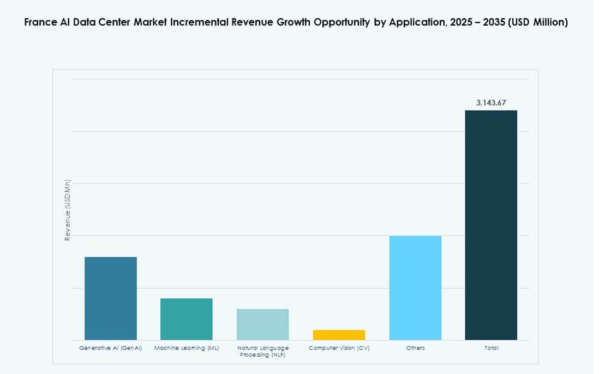This screenshot has height=374, width=599.
Task: Click the Natural Language Processing (NLP) bar
Action: point(262,324)
